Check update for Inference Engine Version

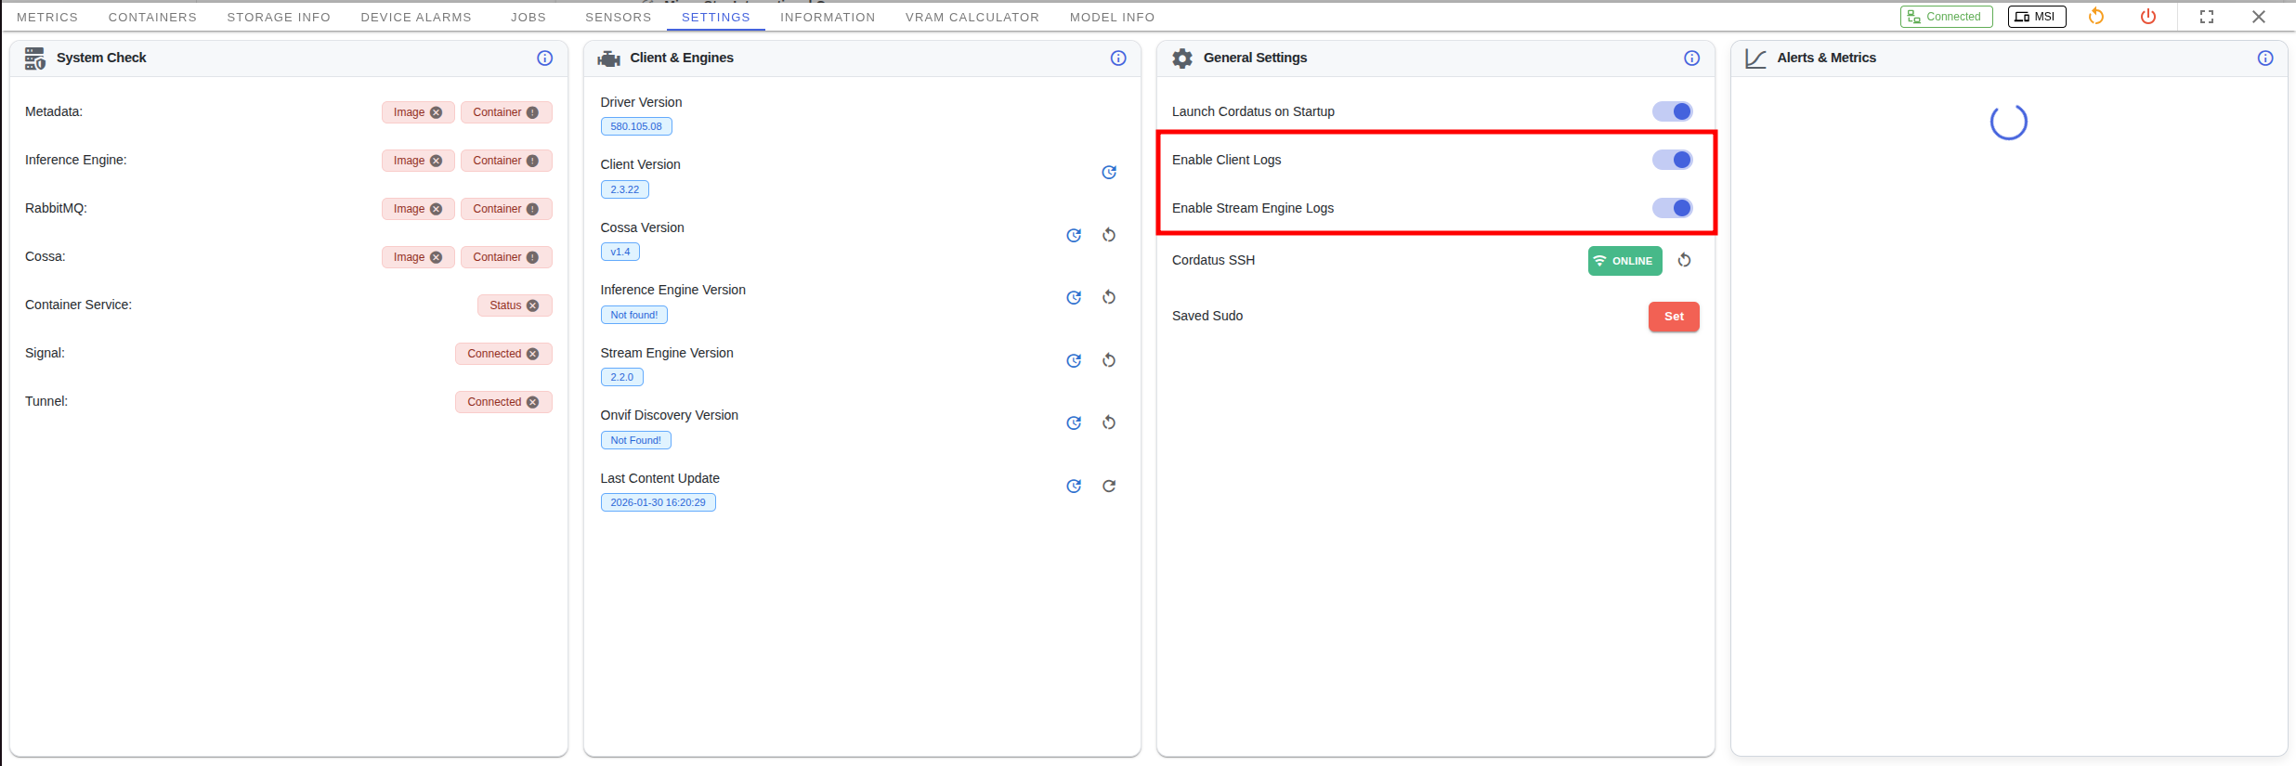1074,298
